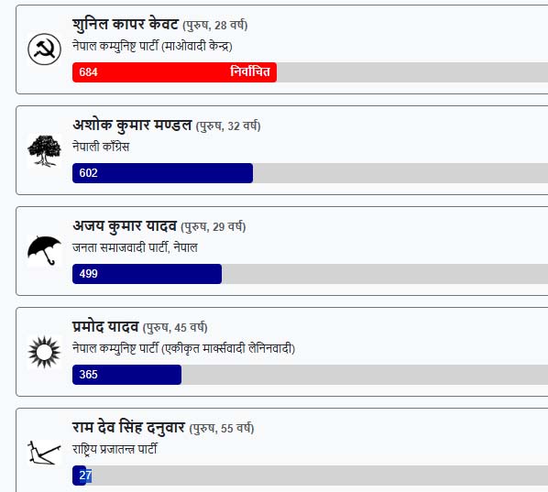Click the umbrella party symbol
This screenshot has height=492, width=548.
point(44,250)
